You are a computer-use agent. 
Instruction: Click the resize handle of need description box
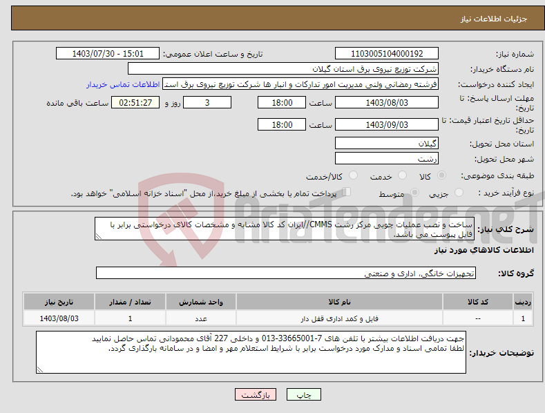pos(98,237)
